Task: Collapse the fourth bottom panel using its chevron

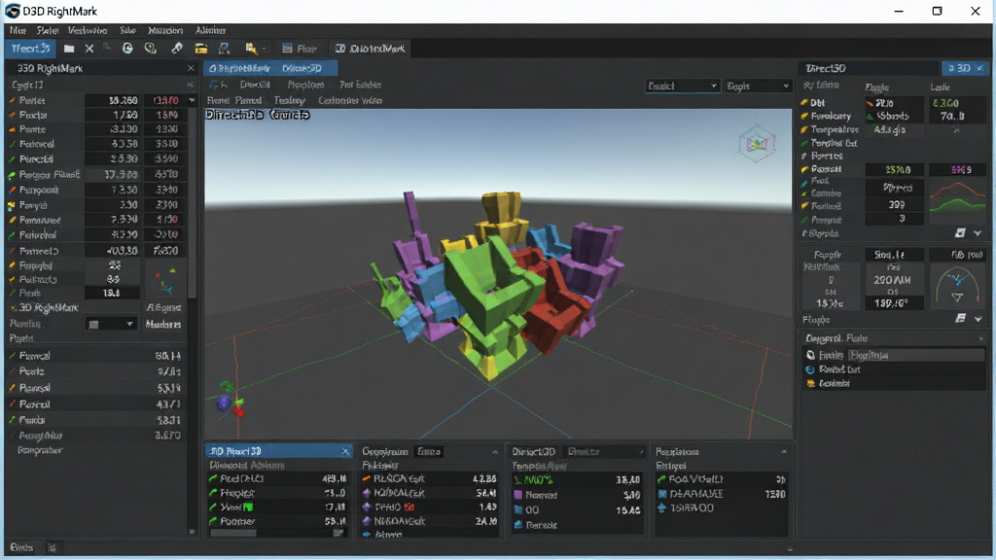Action: [x=783, y=452]
